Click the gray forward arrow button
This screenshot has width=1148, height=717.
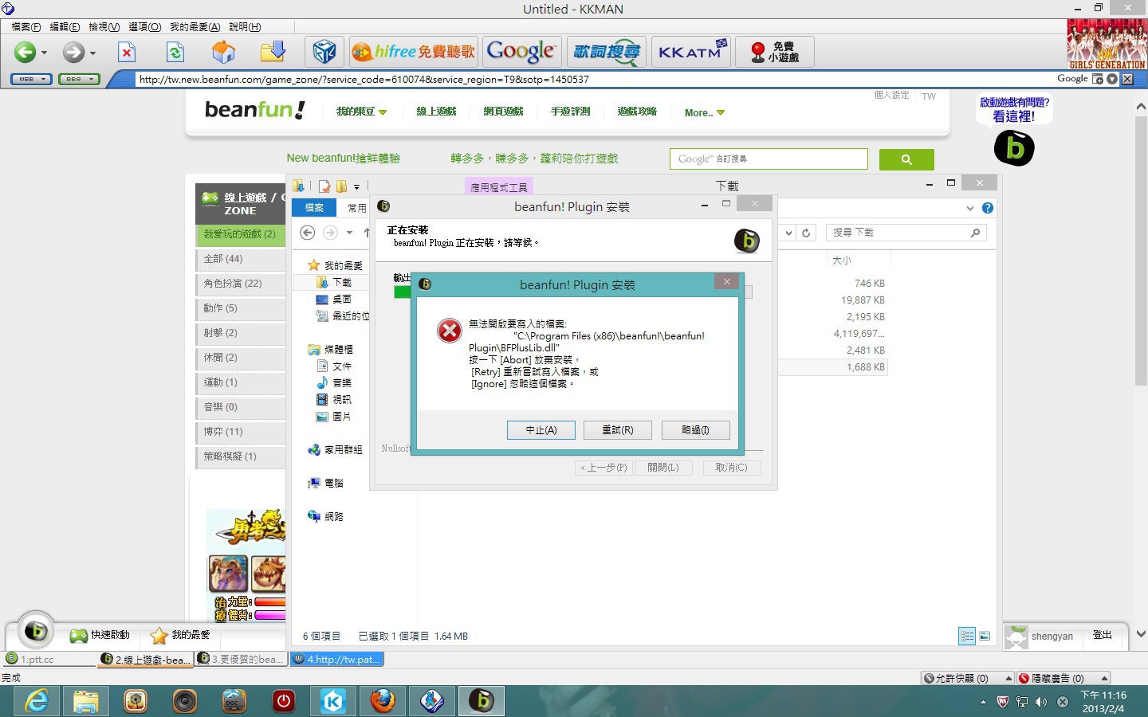pos(73,53)
